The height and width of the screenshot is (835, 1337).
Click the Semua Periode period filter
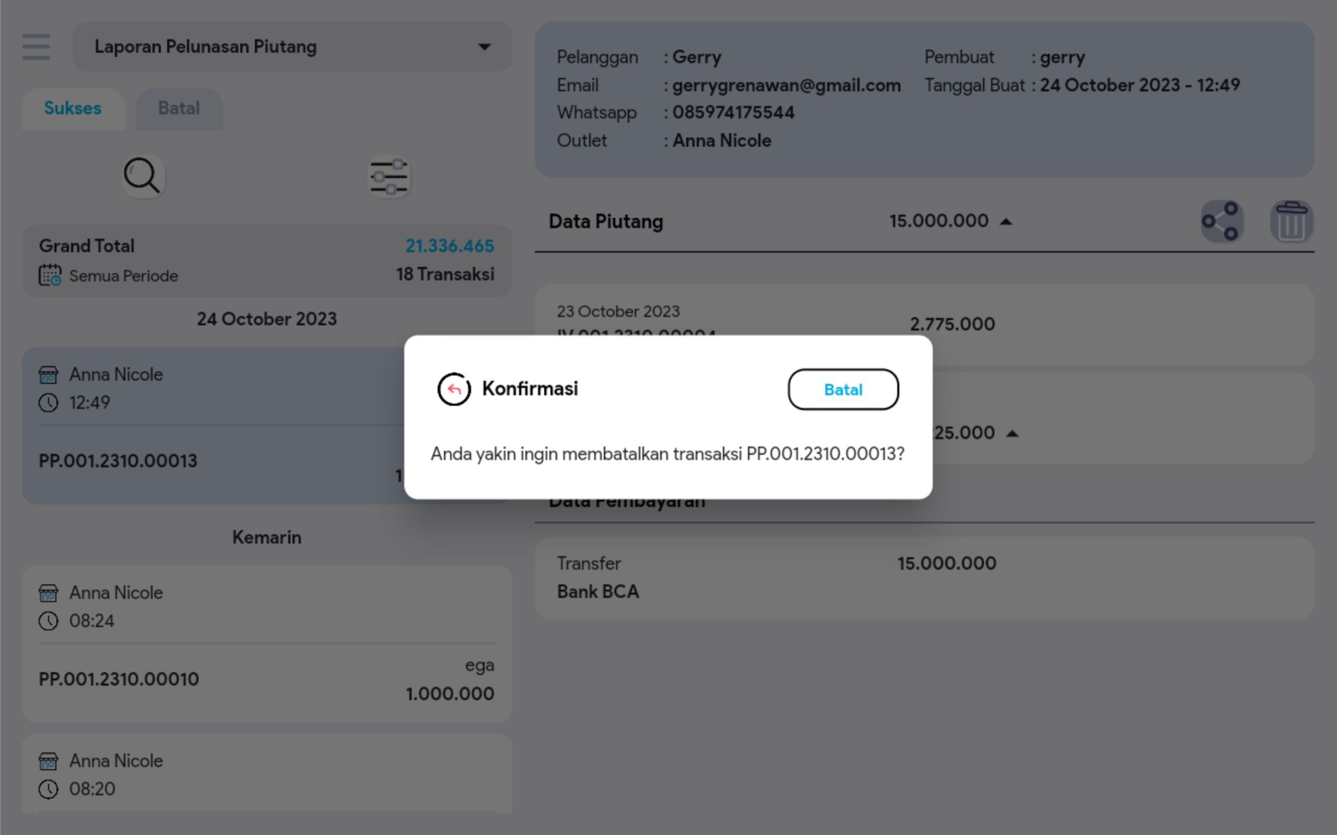coord(123,276)
